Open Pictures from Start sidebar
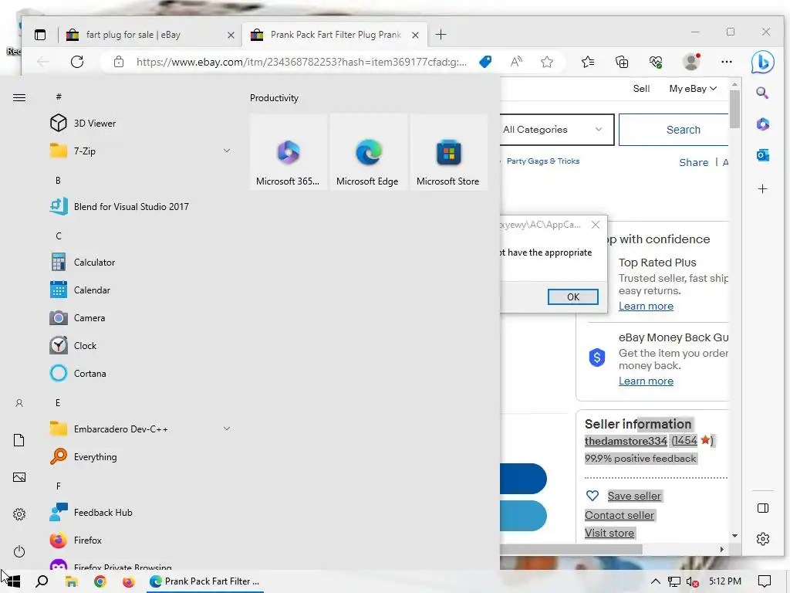The image size is (790, 593). point(19,477)
